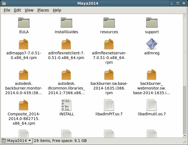This screenshot has width=188, height=145.
Task: Select autodesk.dlcommon.libraries package icon
Action: (66, 74)
